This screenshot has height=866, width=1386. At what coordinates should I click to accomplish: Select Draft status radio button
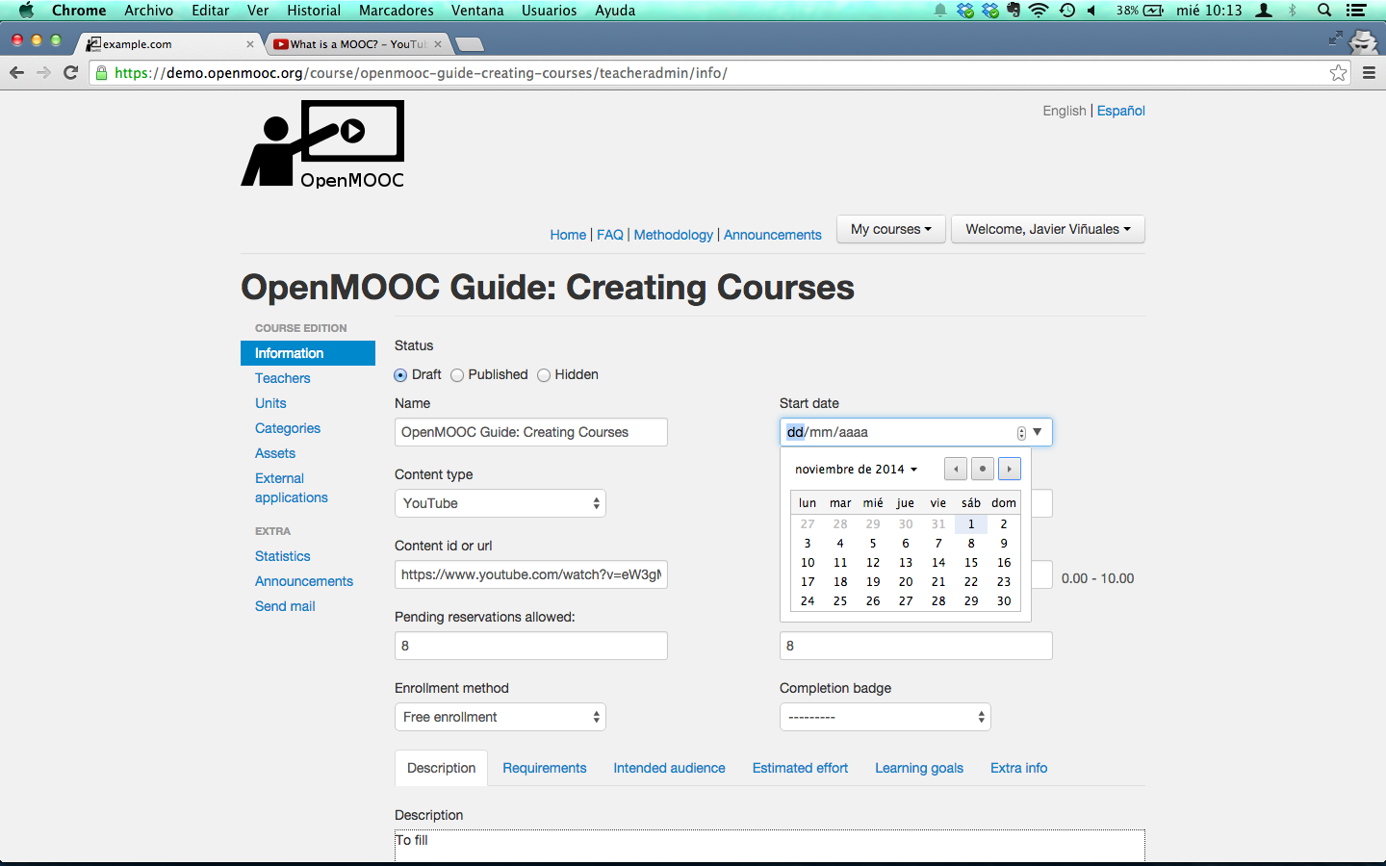click(x=400, y=375)
